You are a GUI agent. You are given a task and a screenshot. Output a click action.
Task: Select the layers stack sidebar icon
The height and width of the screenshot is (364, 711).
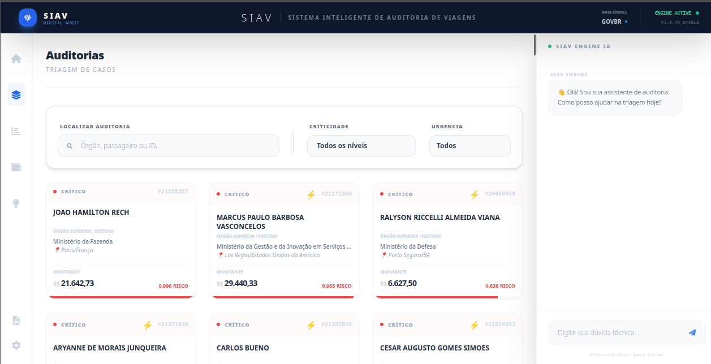[x=16, y=94]
